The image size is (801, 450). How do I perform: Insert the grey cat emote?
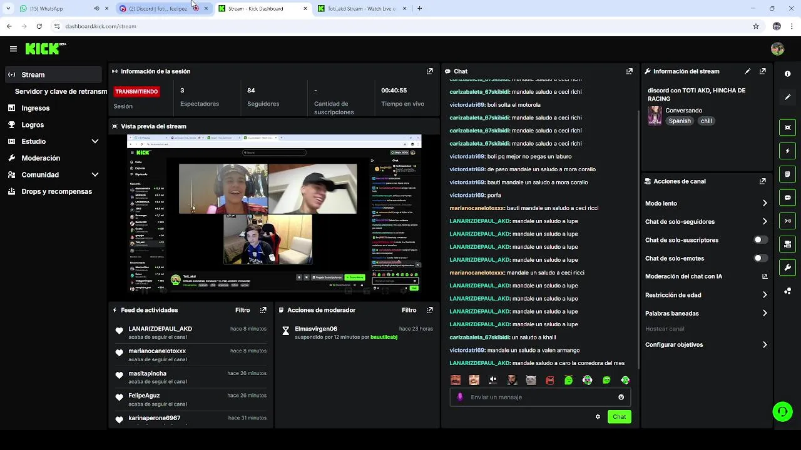(531, 380)
